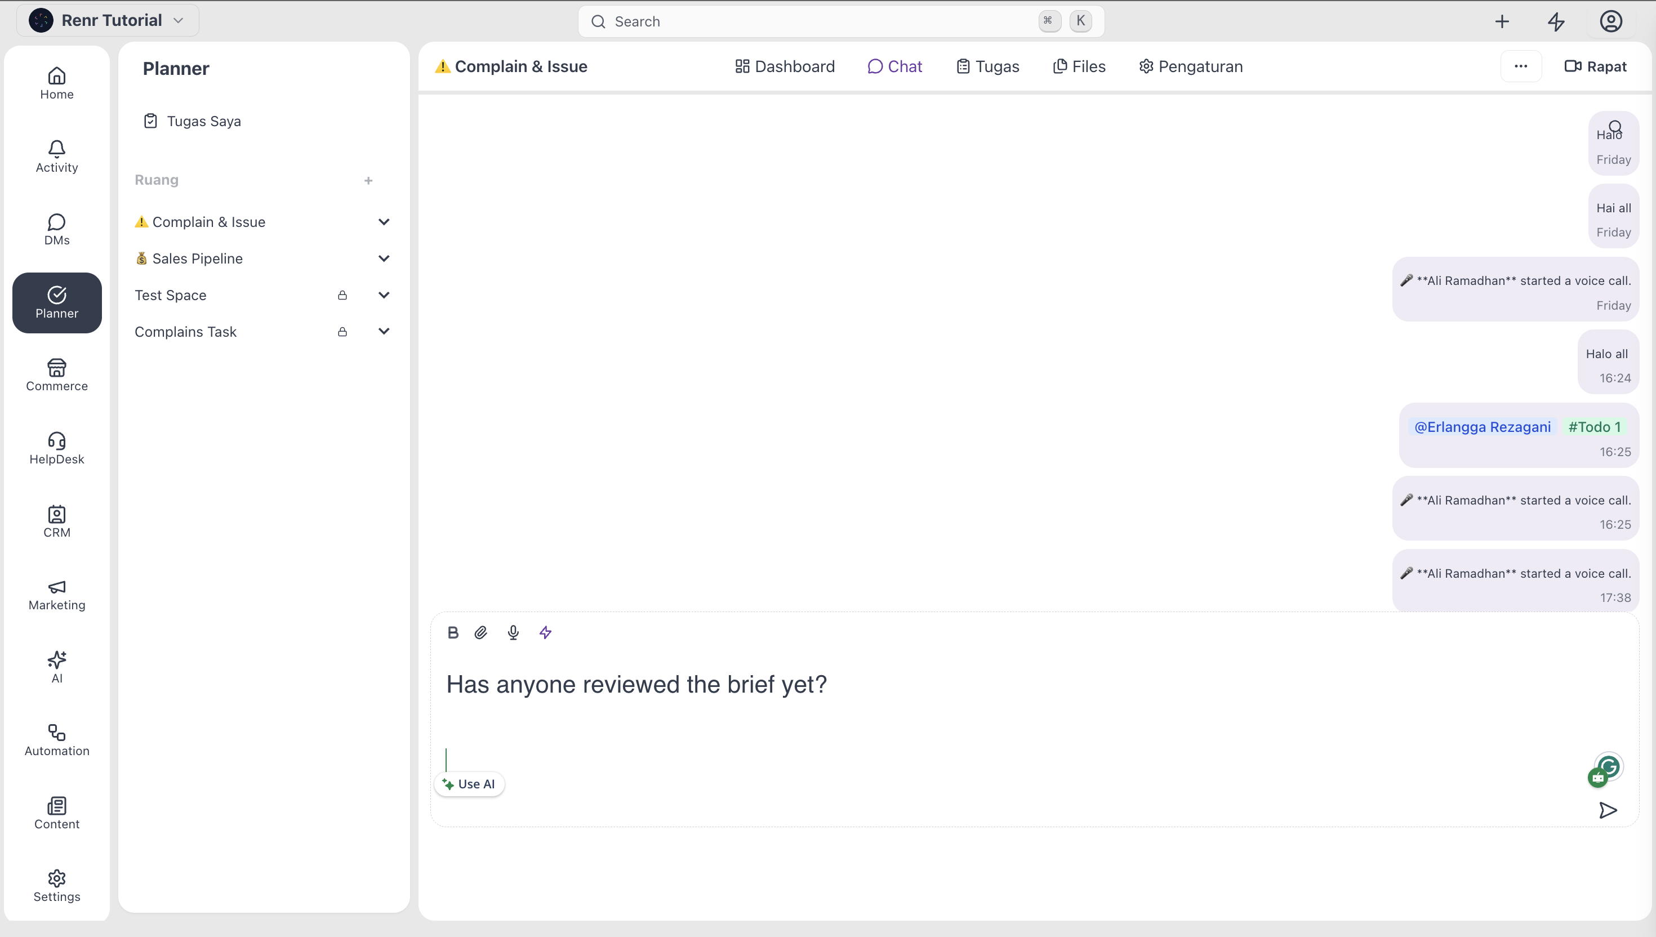Open the Complains Task space

[x=185, y=332]
